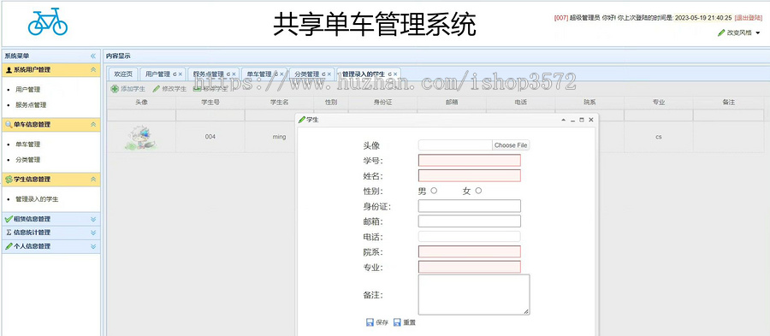This screenshot has height=336, width=770.
Task: Select the 女 radio button
Action: point(478,191)
